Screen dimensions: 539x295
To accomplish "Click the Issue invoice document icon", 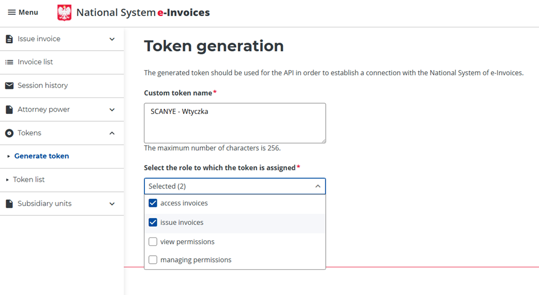I will point(9,39).
